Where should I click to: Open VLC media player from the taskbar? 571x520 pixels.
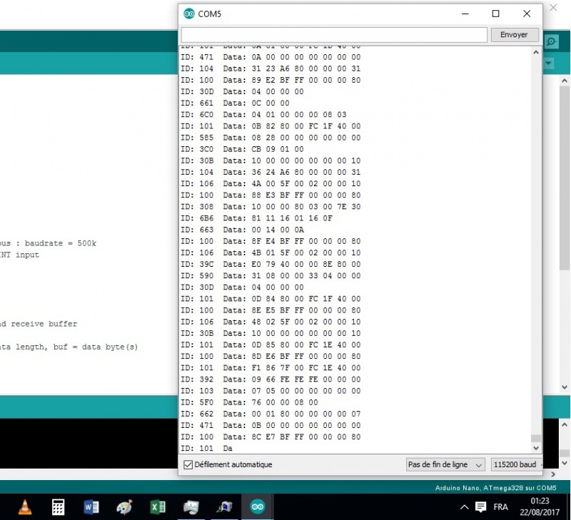pos(25,507)
